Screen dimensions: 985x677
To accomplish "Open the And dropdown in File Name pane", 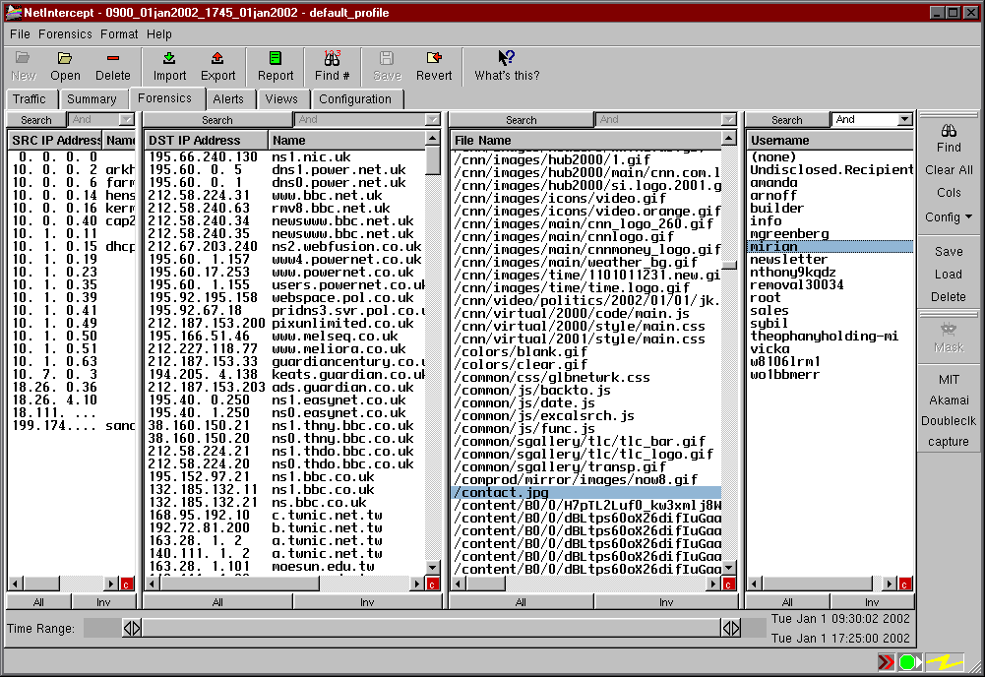I will (665, 119).
